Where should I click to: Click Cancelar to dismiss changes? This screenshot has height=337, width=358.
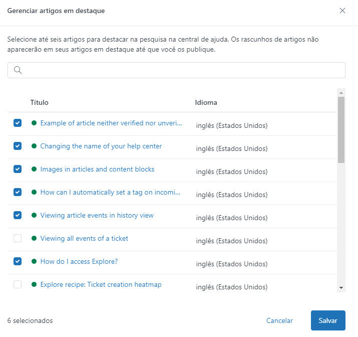[279, 320]
